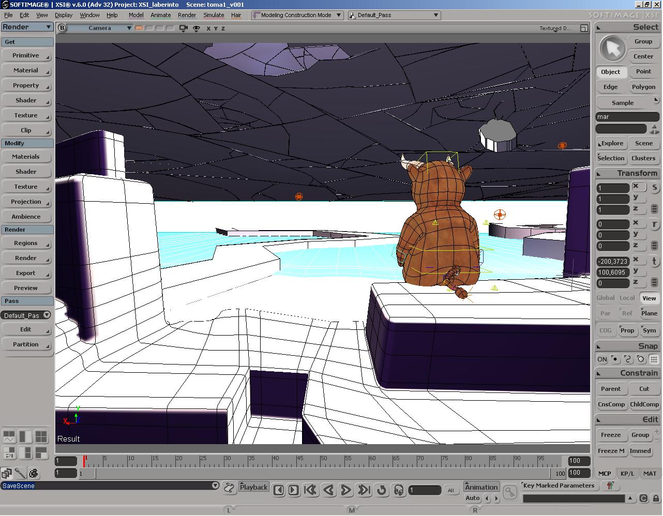Click the weight paint brush icon
The height and width of the screenshot is (516, 663).
click(20, 473)
